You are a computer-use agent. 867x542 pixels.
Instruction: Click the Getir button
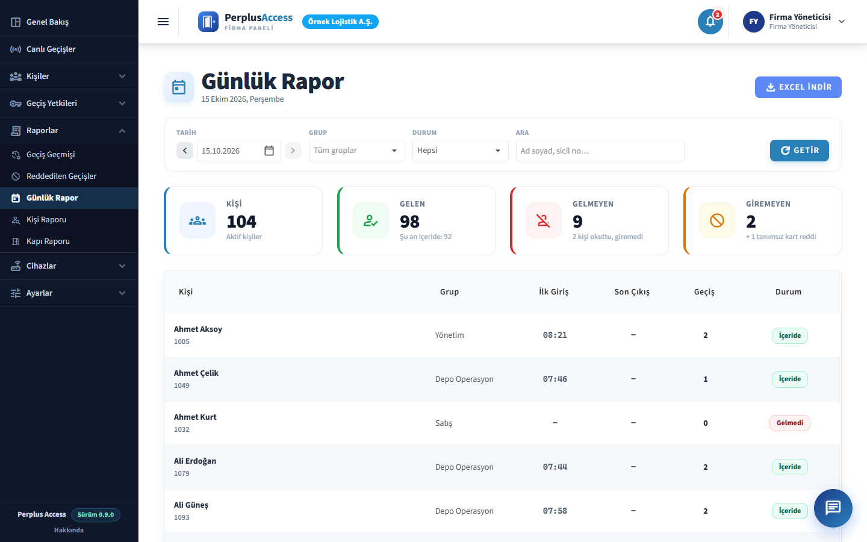800,151
